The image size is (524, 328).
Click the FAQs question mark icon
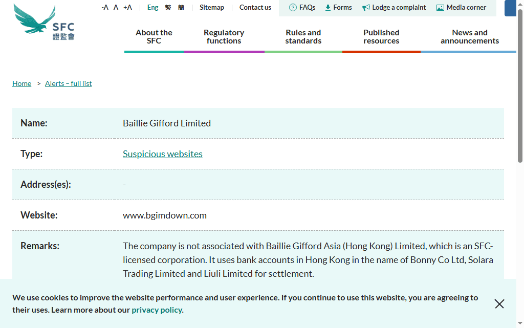click(293, 7)
